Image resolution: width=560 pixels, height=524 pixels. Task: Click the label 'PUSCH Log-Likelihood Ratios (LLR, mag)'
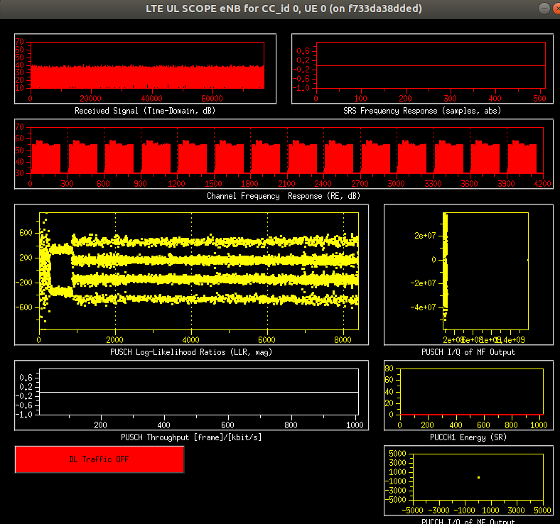coord(191,352)
